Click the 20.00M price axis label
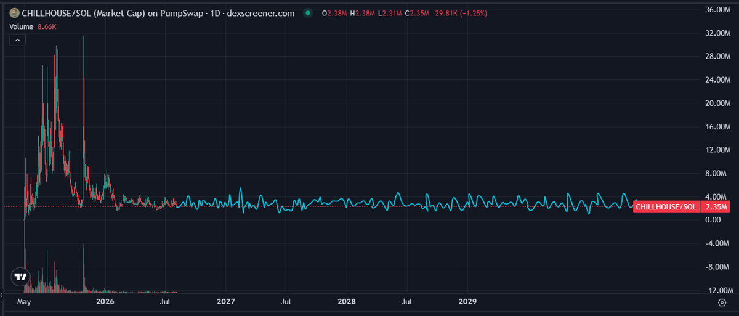739x316 pixels. tap(718, 103)
